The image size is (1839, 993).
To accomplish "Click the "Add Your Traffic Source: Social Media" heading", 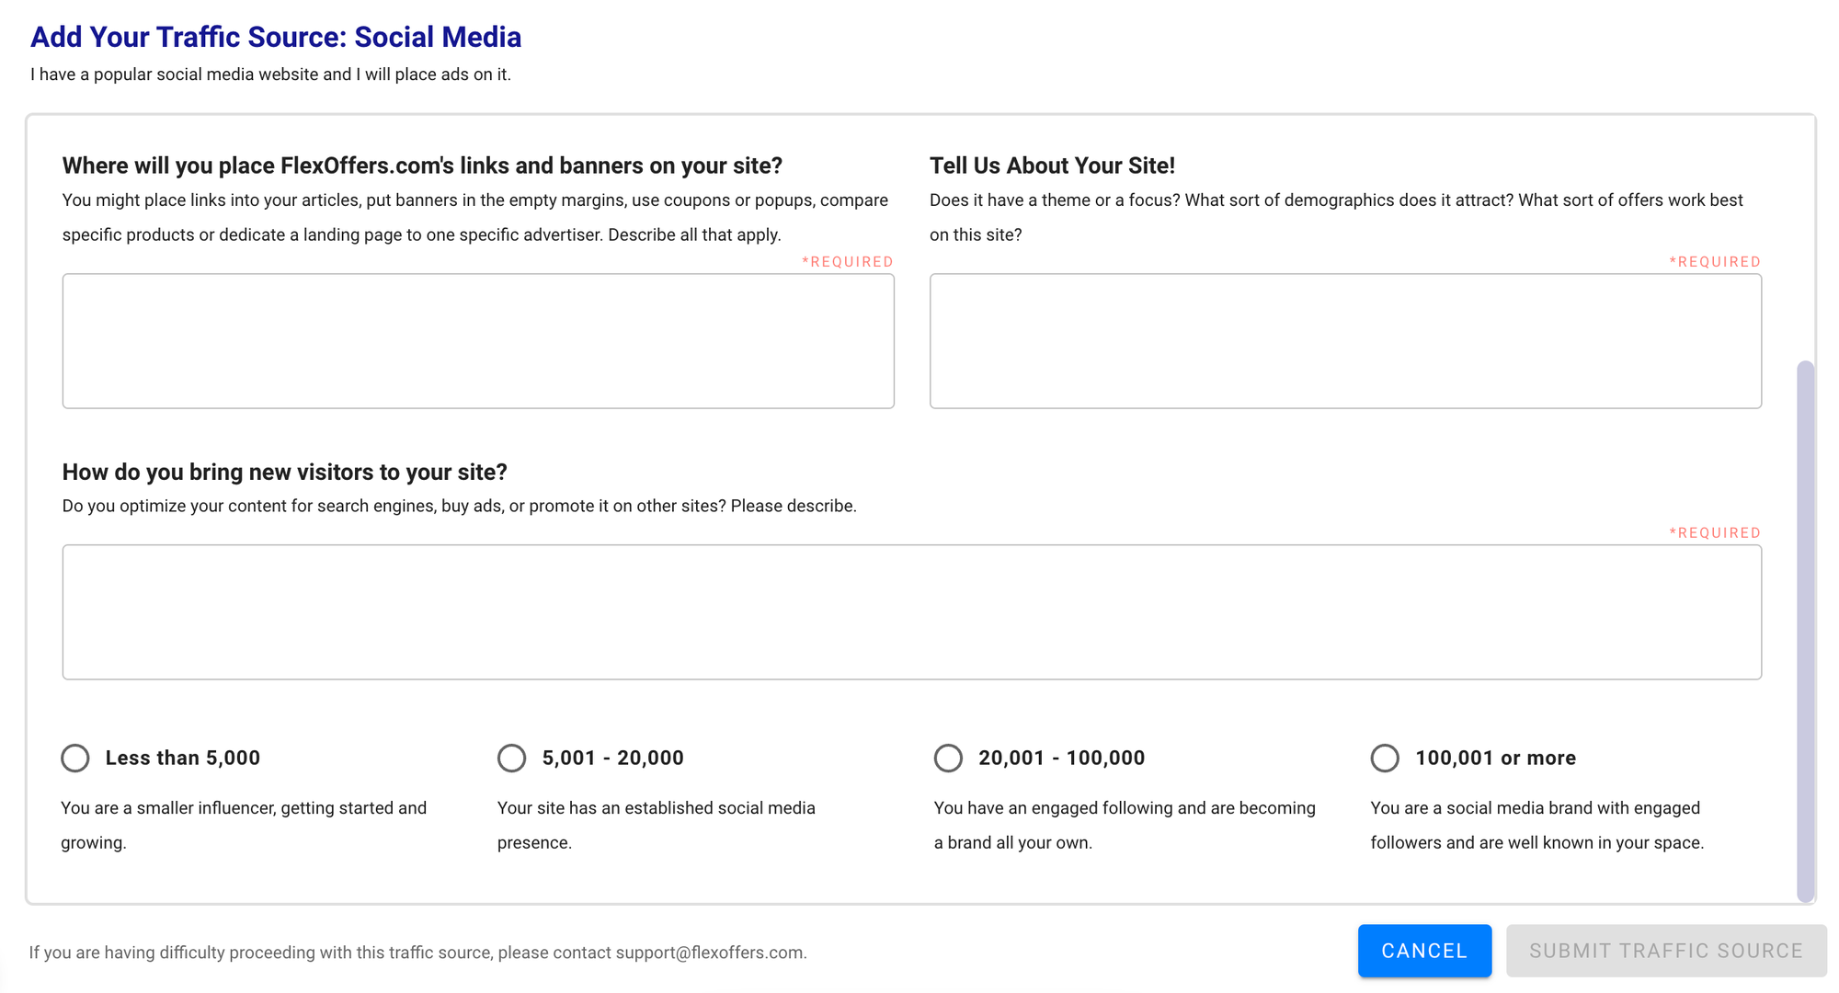I will [276, 37].
